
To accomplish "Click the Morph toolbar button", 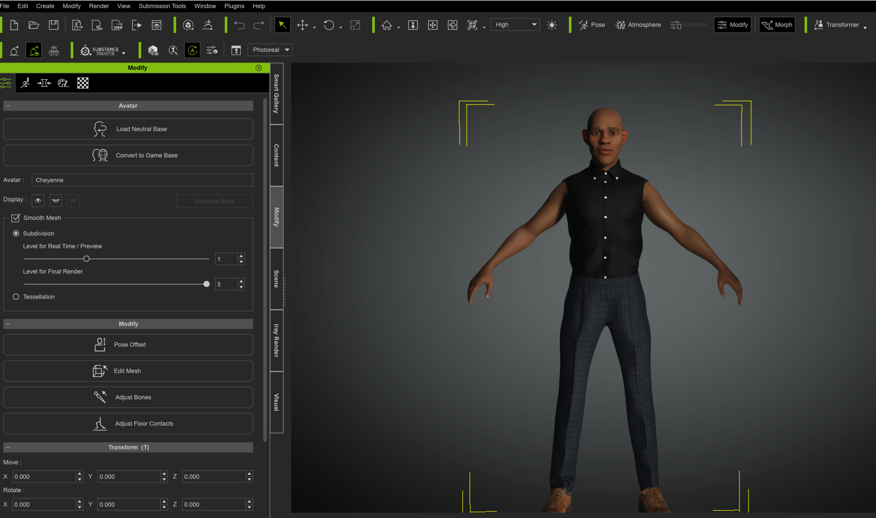I will click(777, 25).
